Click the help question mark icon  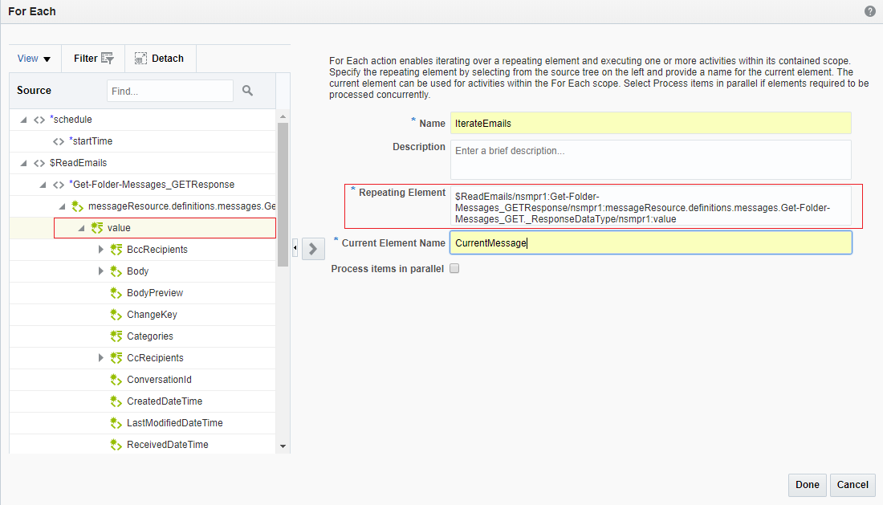870,12
